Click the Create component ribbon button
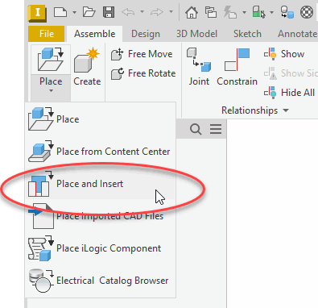Screen dimensions: 318x308 coord(87,67)
